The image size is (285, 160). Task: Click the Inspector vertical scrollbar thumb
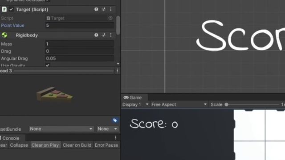point(118,25)
